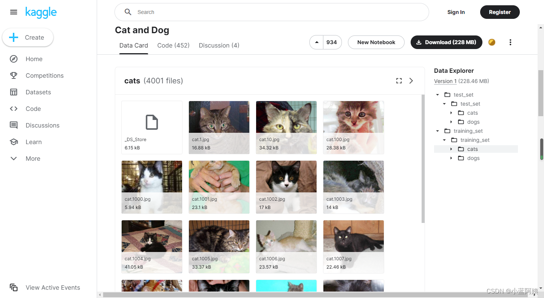
Task: Click the Datasets table icon
Action: pyautogui.click(x=14, y=92)
